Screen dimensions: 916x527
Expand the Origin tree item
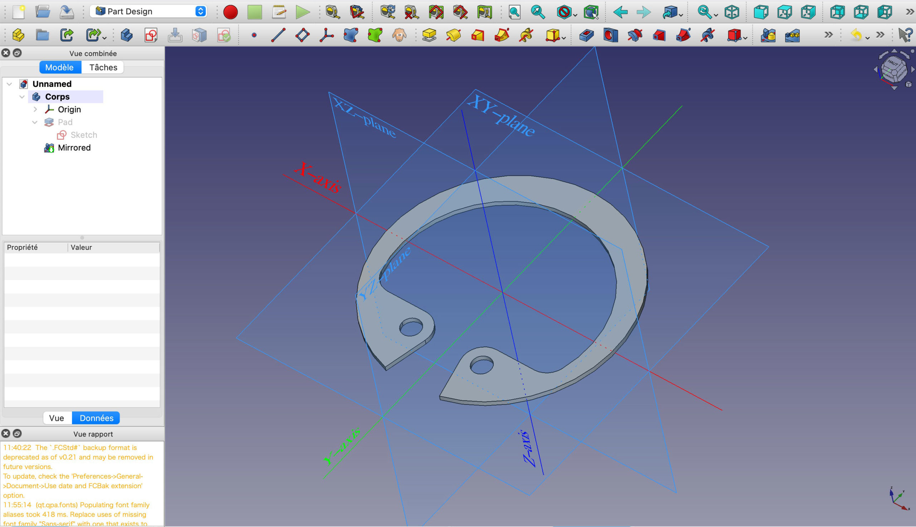point(35,109)
